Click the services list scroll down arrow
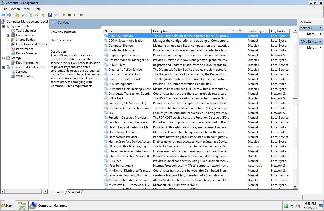The width and height of the screenshot is (324, 211). [295, 187]
